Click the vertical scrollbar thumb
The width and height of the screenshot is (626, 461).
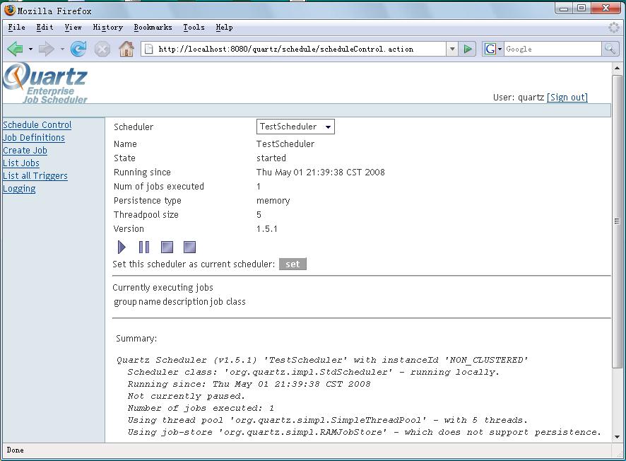[x=617, y=221]
